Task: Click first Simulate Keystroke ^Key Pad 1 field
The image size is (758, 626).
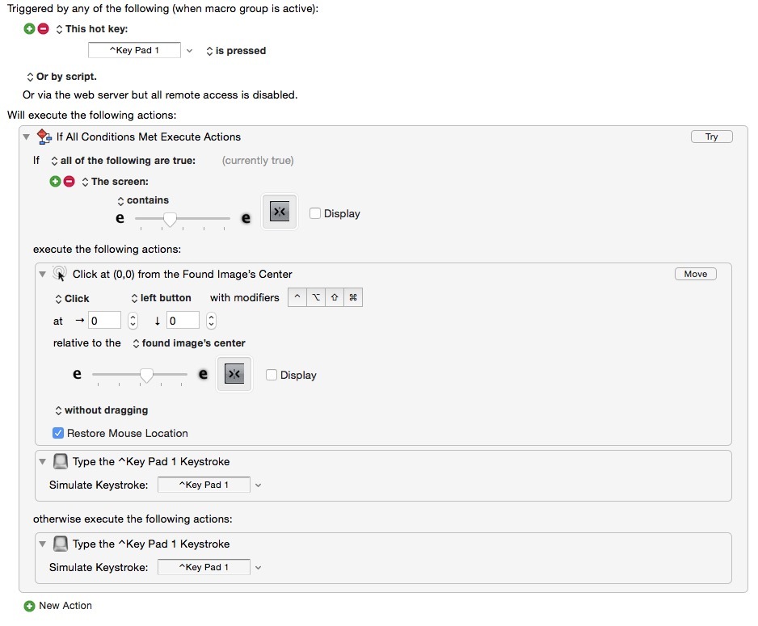Action: click(x=204, y=485)
